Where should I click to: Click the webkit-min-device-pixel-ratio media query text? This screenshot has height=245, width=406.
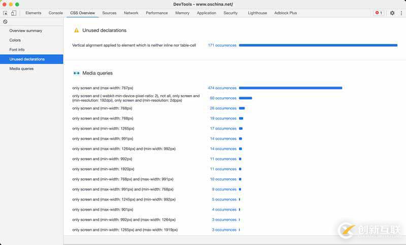(136, 98)
